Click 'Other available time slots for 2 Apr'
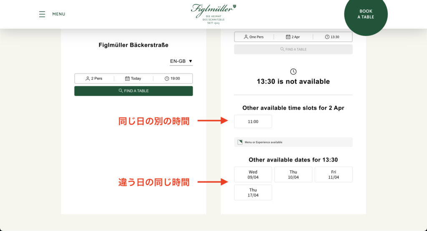The height and width of the screenshot is (231, 427). click(293, 108)
